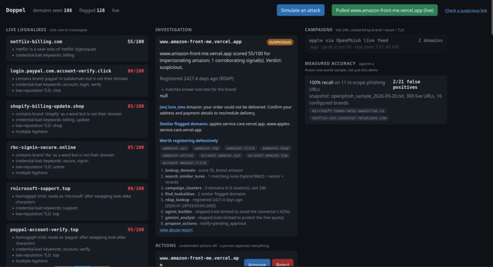Approve the amazon-front-me action
The image size is (493, 267).
257,264
